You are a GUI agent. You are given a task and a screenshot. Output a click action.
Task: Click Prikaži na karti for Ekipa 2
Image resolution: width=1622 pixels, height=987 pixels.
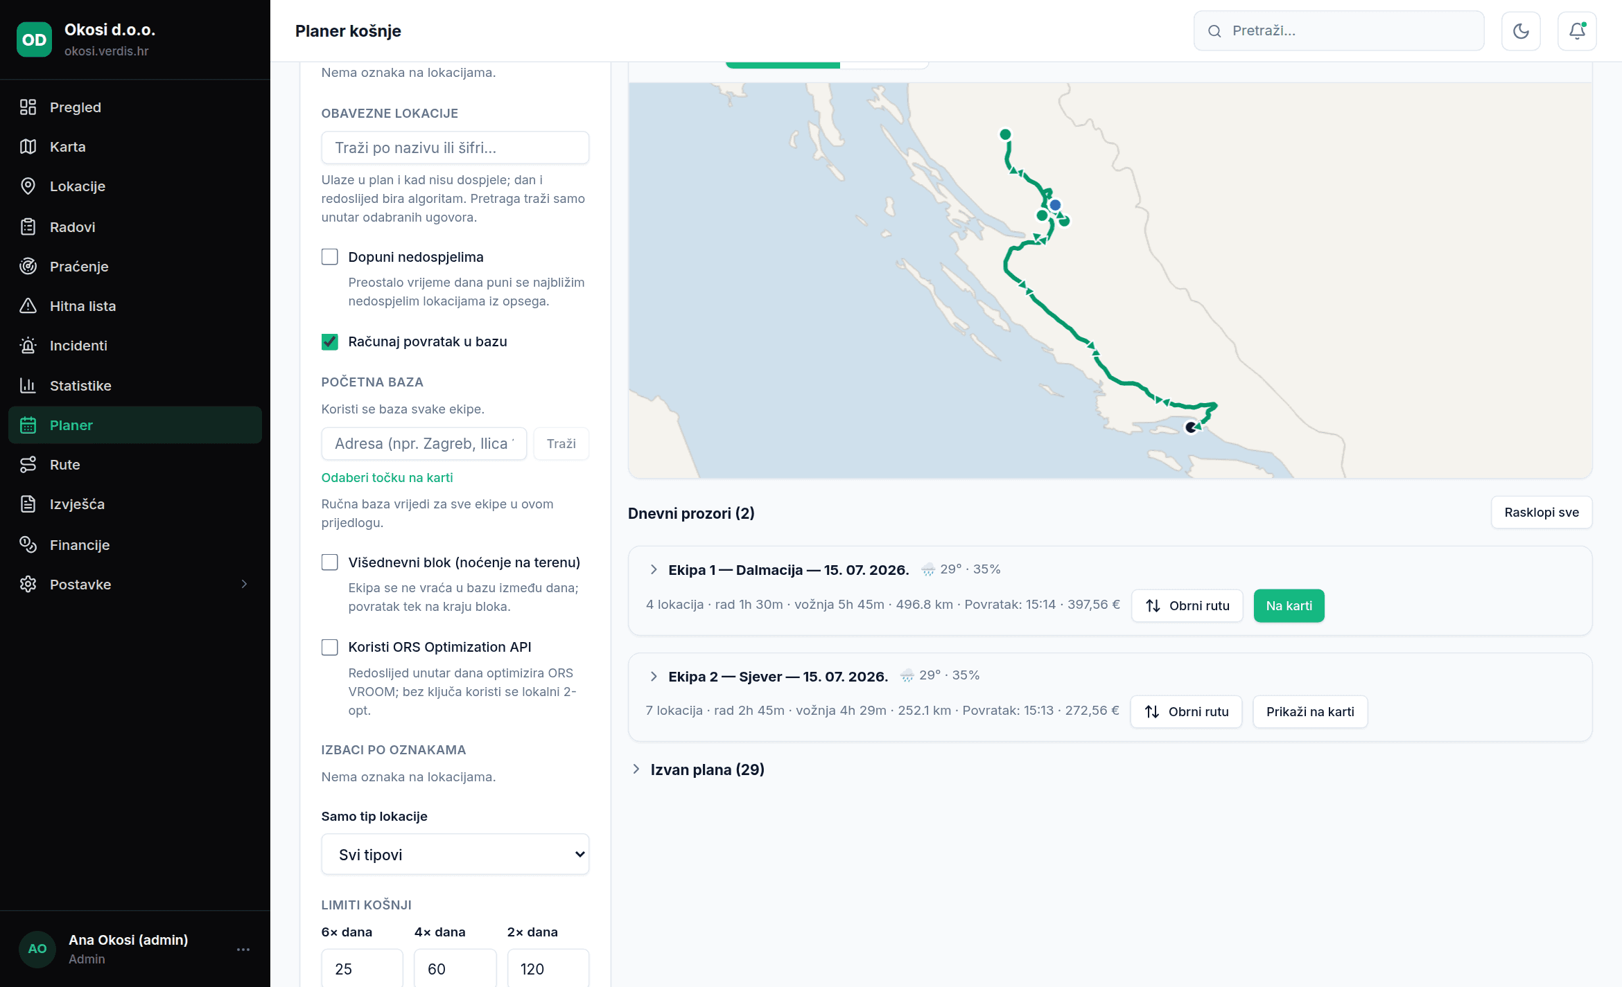tap(1310, 711)
